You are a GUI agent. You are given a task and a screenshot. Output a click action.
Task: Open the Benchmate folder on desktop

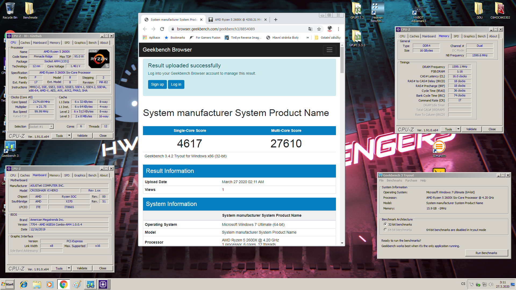coord(30,11)
